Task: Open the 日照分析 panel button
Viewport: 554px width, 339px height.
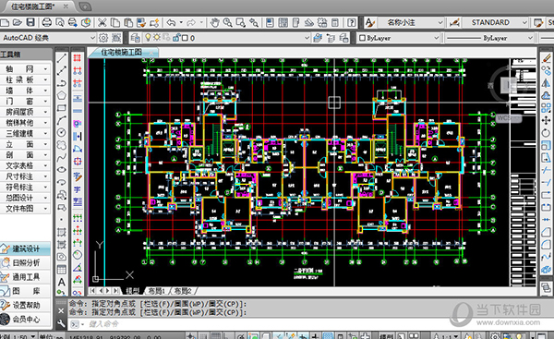Action: (25, 262)
